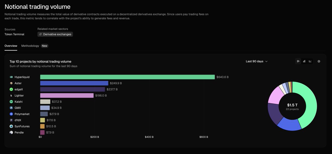Open the Kalshi project name
Image resolution: width=332 pixels, height=154 pixels.
(x=19, y=102)
